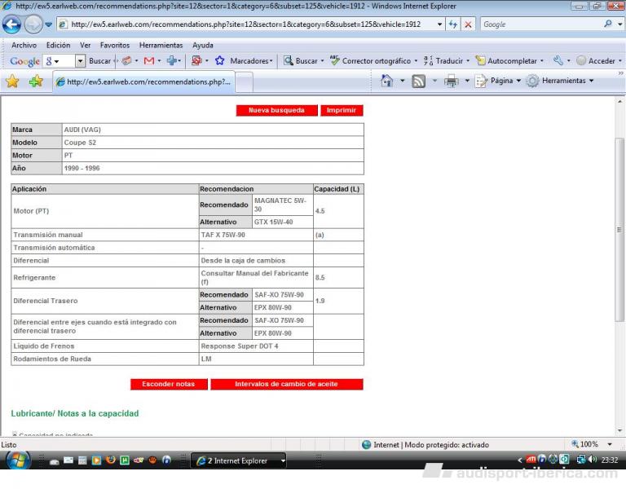
Task: Open the Marcadores dropdown arrow
Action: pyautogui.click(x=271, y=61)
